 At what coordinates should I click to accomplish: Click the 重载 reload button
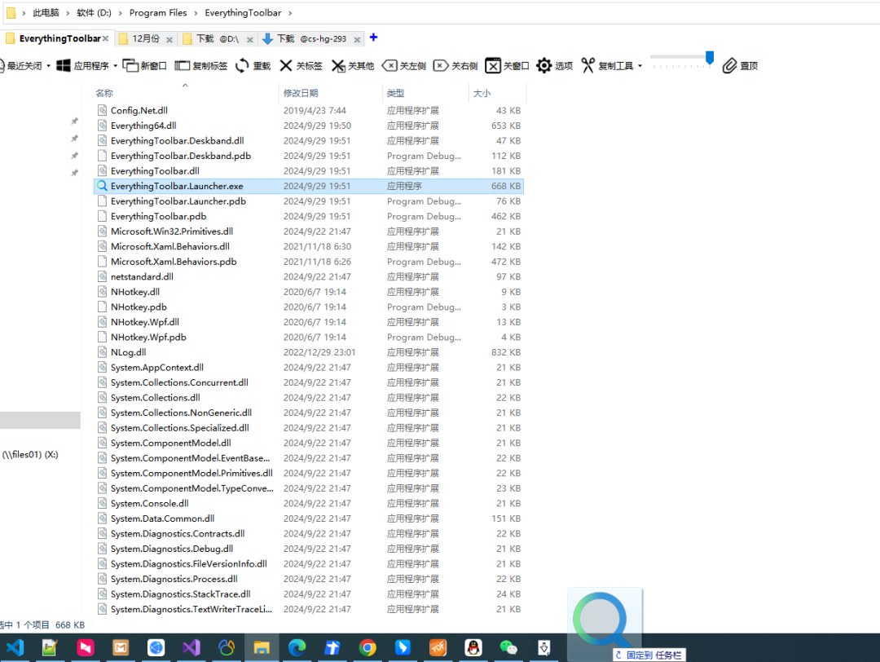click(253, 66)
